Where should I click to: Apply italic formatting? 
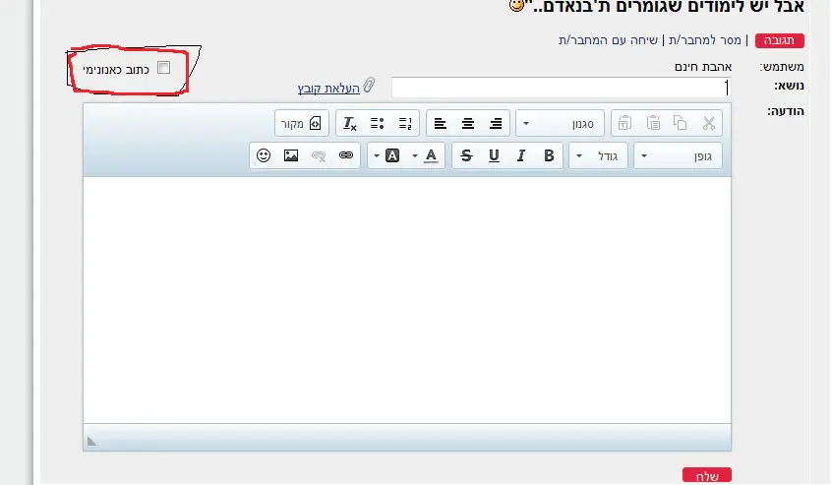click(x=521, y=155)
